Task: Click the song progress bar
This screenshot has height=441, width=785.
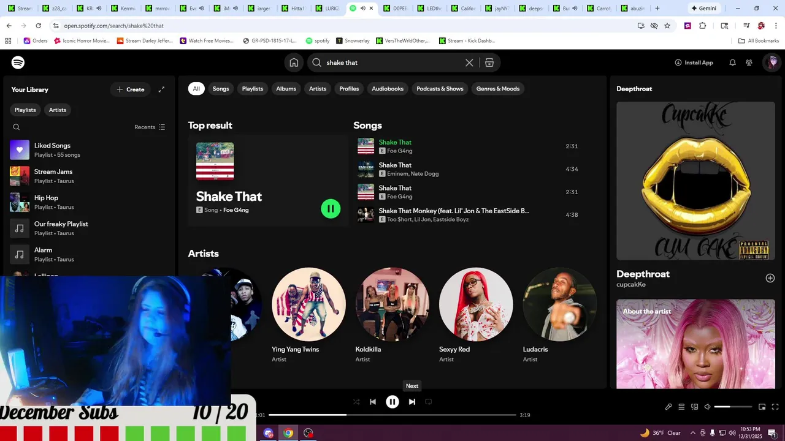Action: [x=392, y=415]
